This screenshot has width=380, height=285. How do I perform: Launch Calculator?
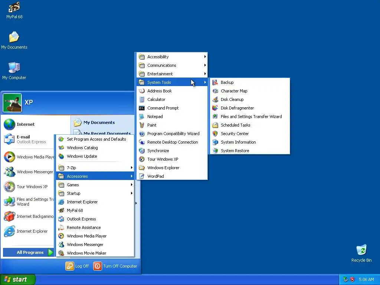172,99
